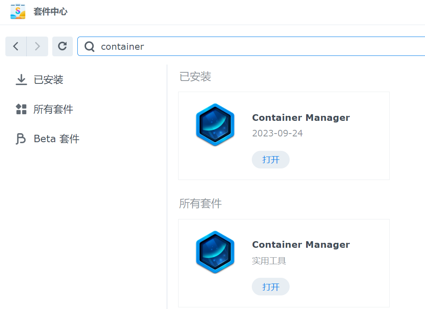
Task: Select the Beta 套件 sidebar tab
Action: [56, 139]
